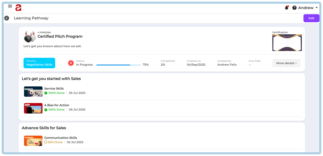Screen dimensions: 323x156
Task: Click the 75% progress bar
Action: 119,65
